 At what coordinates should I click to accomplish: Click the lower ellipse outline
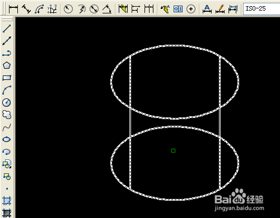[175, 200]
